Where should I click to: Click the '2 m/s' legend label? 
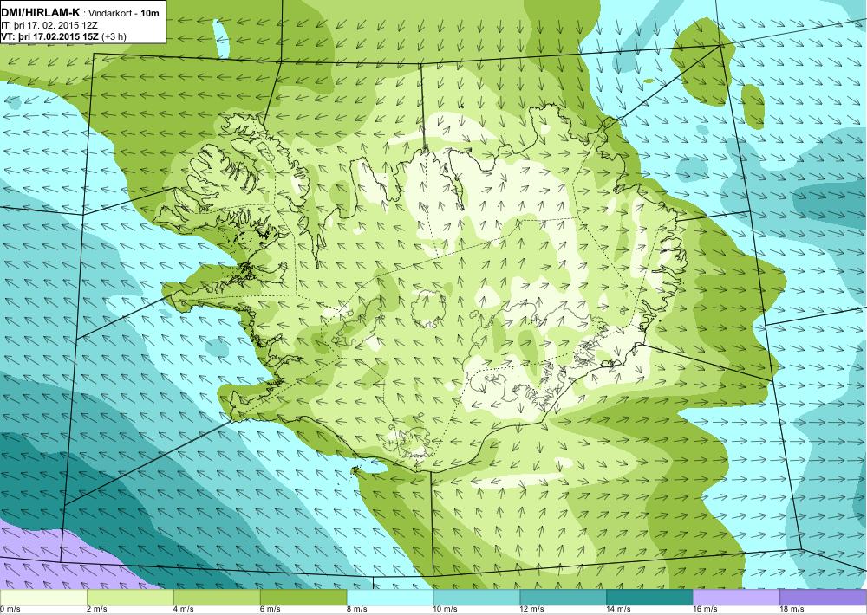(x=97, y=610)
